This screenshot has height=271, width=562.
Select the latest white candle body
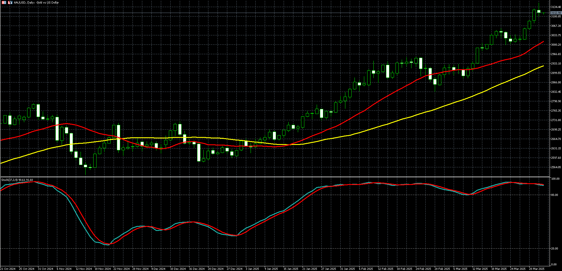point(539,11)
